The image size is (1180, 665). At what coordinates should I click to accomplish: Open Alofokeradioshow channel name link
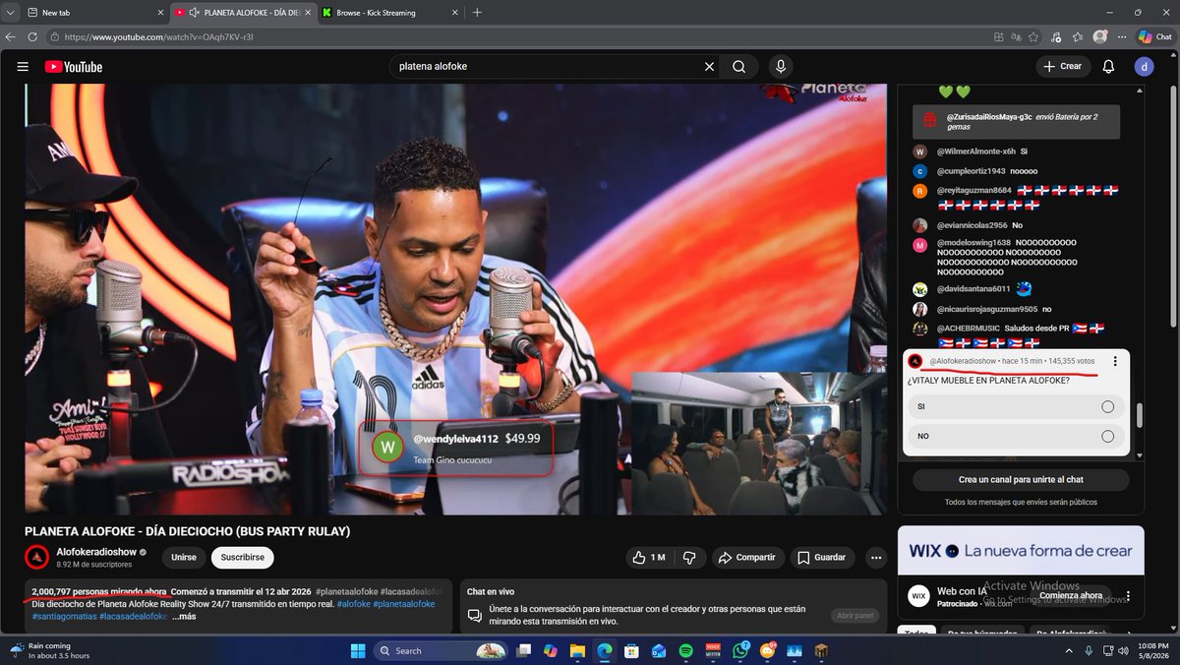[96, 552]
